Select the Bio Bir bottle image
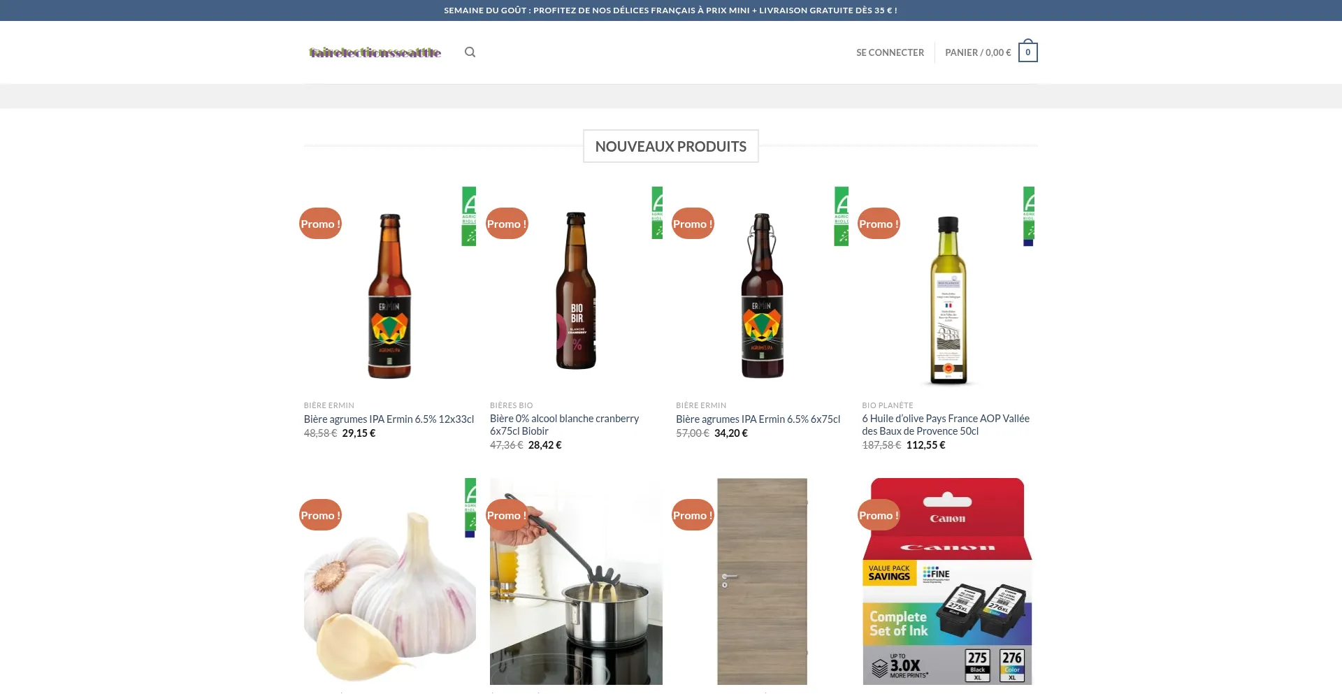Viewport: 1342px width, 694px height. pyautogui.click(x=576, y=294)
